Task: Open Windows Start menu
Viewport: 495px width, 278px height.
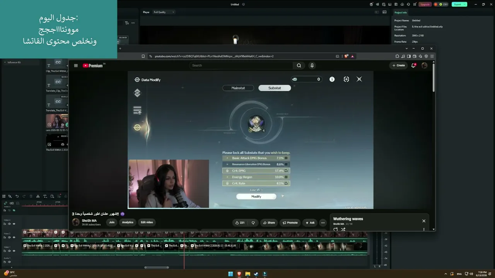Action: 230,274
